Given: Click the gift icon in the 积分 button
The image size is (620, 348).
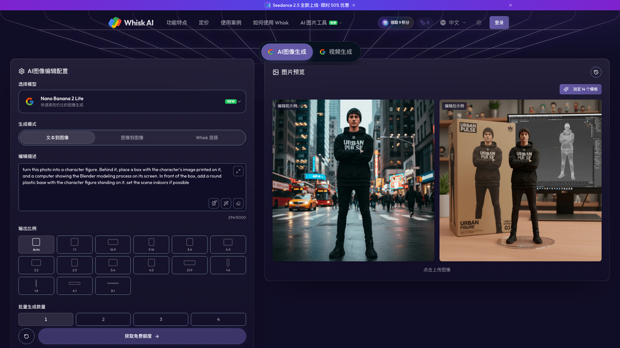Looking at the screenshot, I should tap(385, 23).
